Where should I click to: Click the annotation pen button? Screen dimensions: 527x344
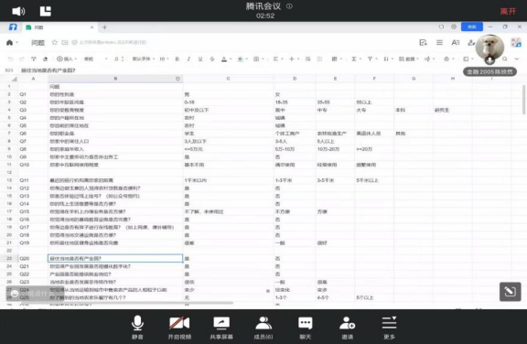tap(510, 291)
